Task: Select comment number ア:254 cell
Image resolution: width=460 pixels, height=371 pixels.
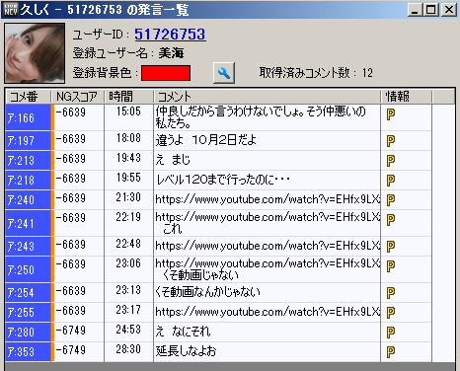Action: click(28, 293)
